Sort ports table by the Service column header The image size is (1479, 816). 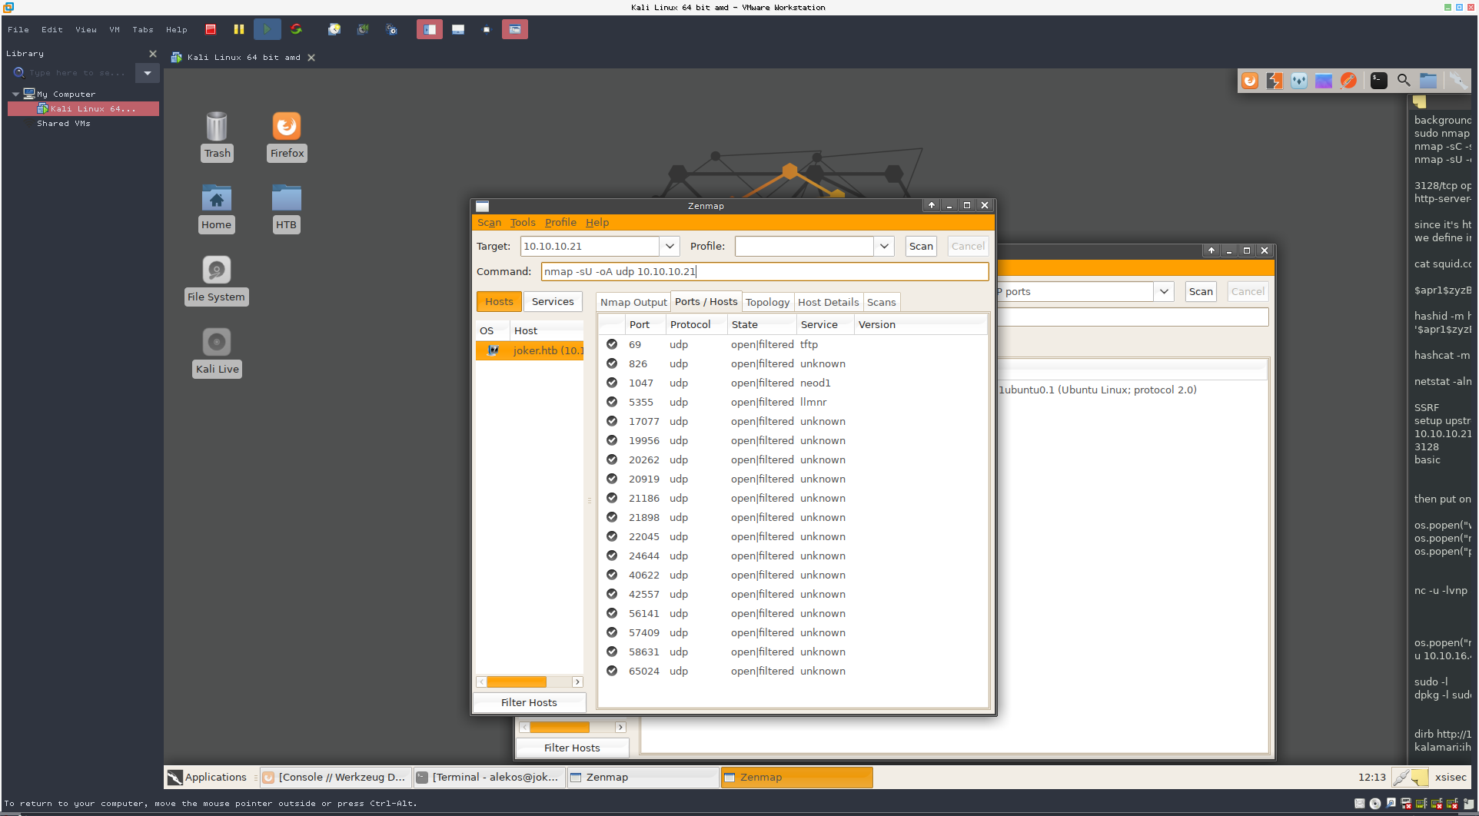tap(825, 324)
